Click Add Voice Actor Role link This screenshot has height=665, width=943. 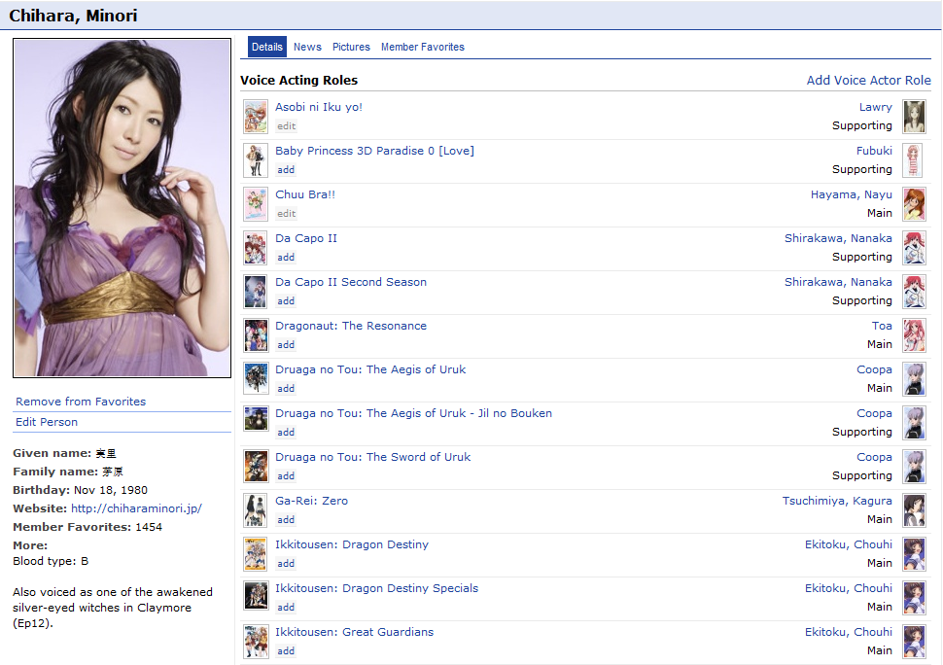[x=868, y=80]
